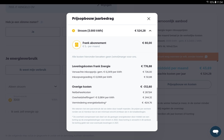Click the Frank abonnement invoice icon

click(x=76, y=45)
